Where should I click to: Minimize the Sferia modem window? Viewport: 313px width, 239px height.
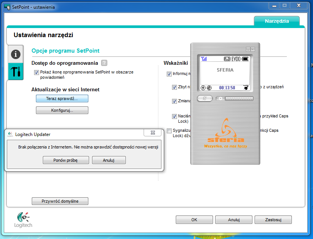[248, 49]
